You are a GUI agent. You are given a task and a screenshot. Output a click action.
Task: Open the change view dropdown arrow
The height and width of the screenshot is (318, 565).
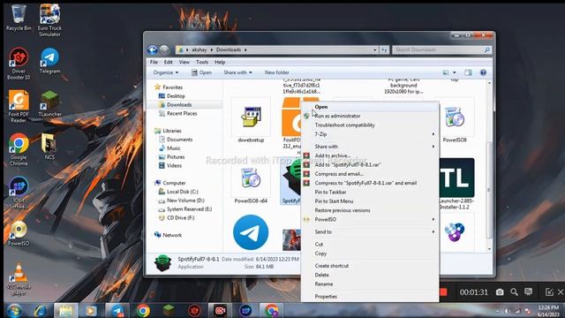[455, 72]
